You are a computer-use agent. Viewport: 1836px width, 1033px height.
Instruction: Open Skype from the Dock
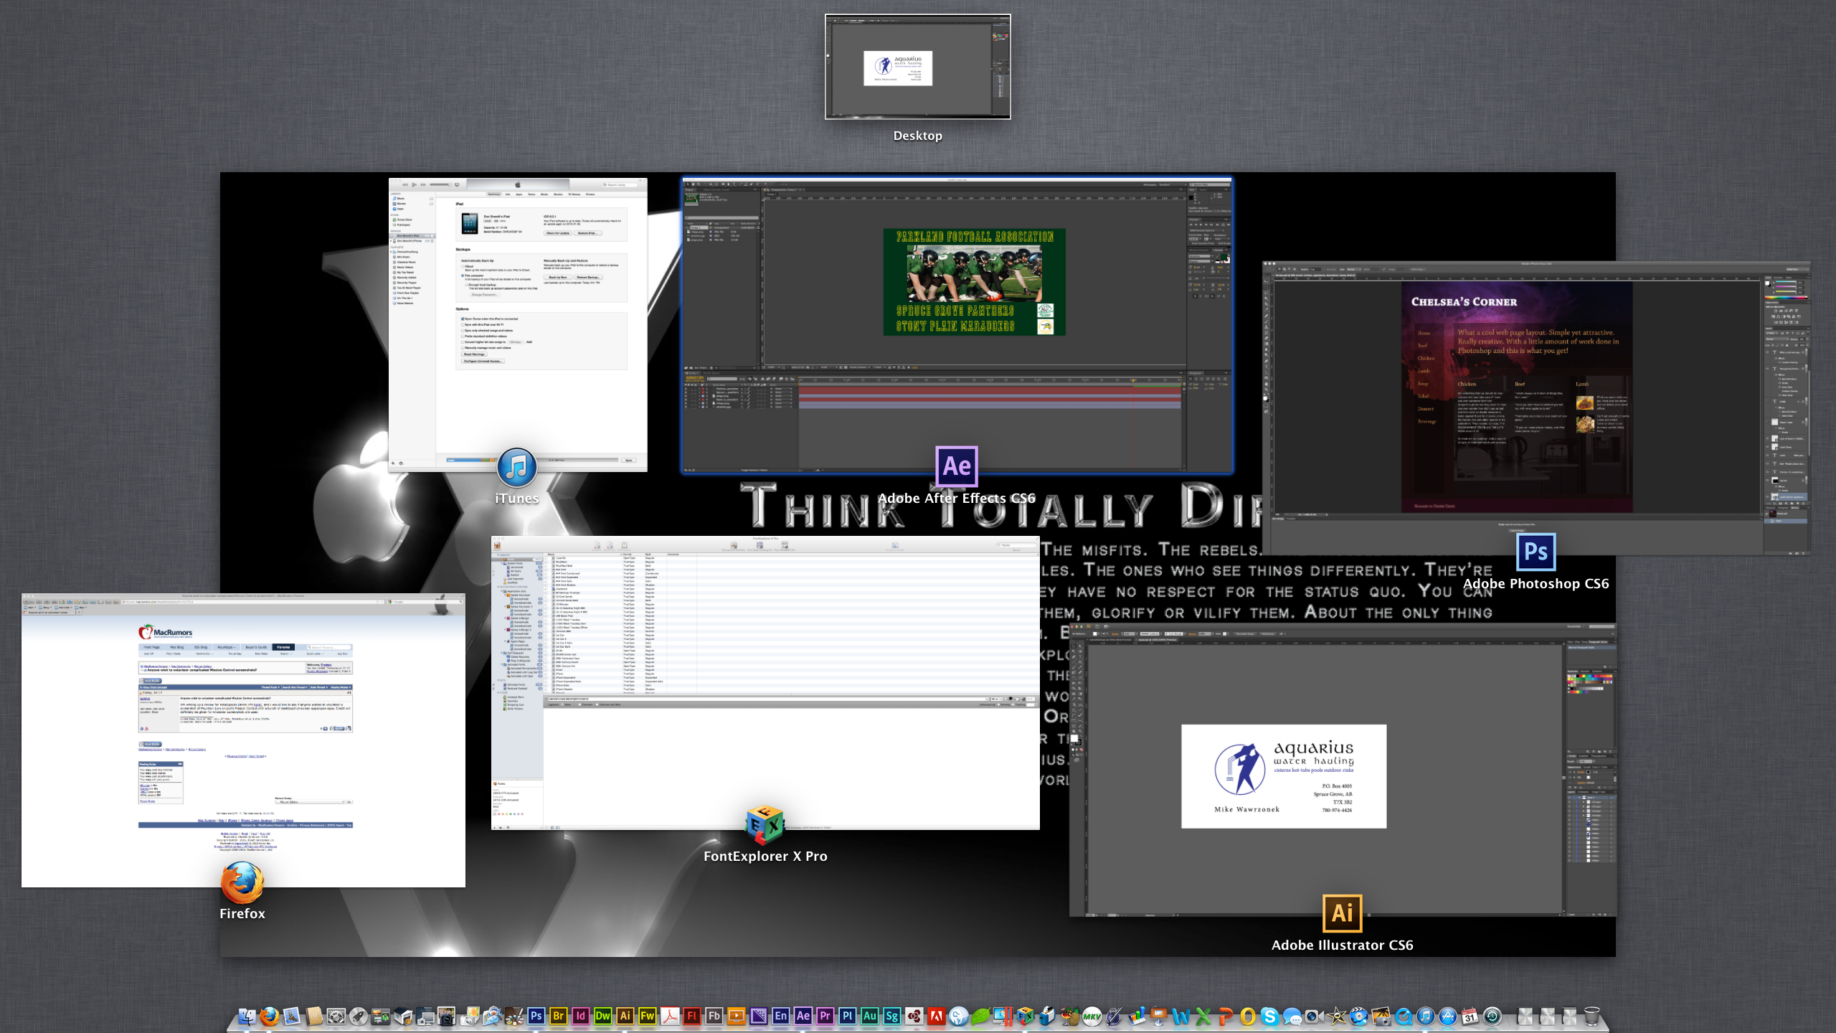(1270, 1016)
